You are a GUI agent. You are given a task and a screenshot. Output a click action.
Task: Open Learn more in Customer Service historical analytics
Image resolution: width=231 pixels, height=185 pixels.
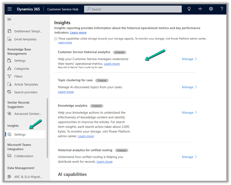pos(112,64)
